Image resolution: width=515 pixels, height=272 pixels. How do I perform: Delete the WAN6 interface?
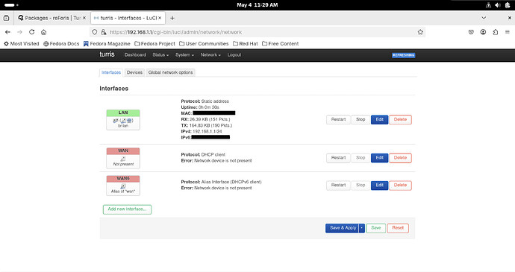coord(400,186)
